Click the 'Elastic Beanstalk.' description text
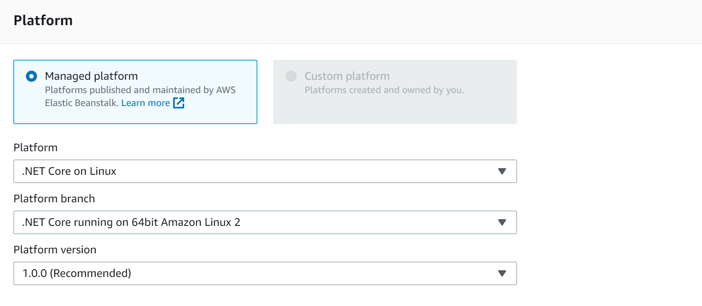This screenshot has height=306, width=702. [x=81, y=103]
